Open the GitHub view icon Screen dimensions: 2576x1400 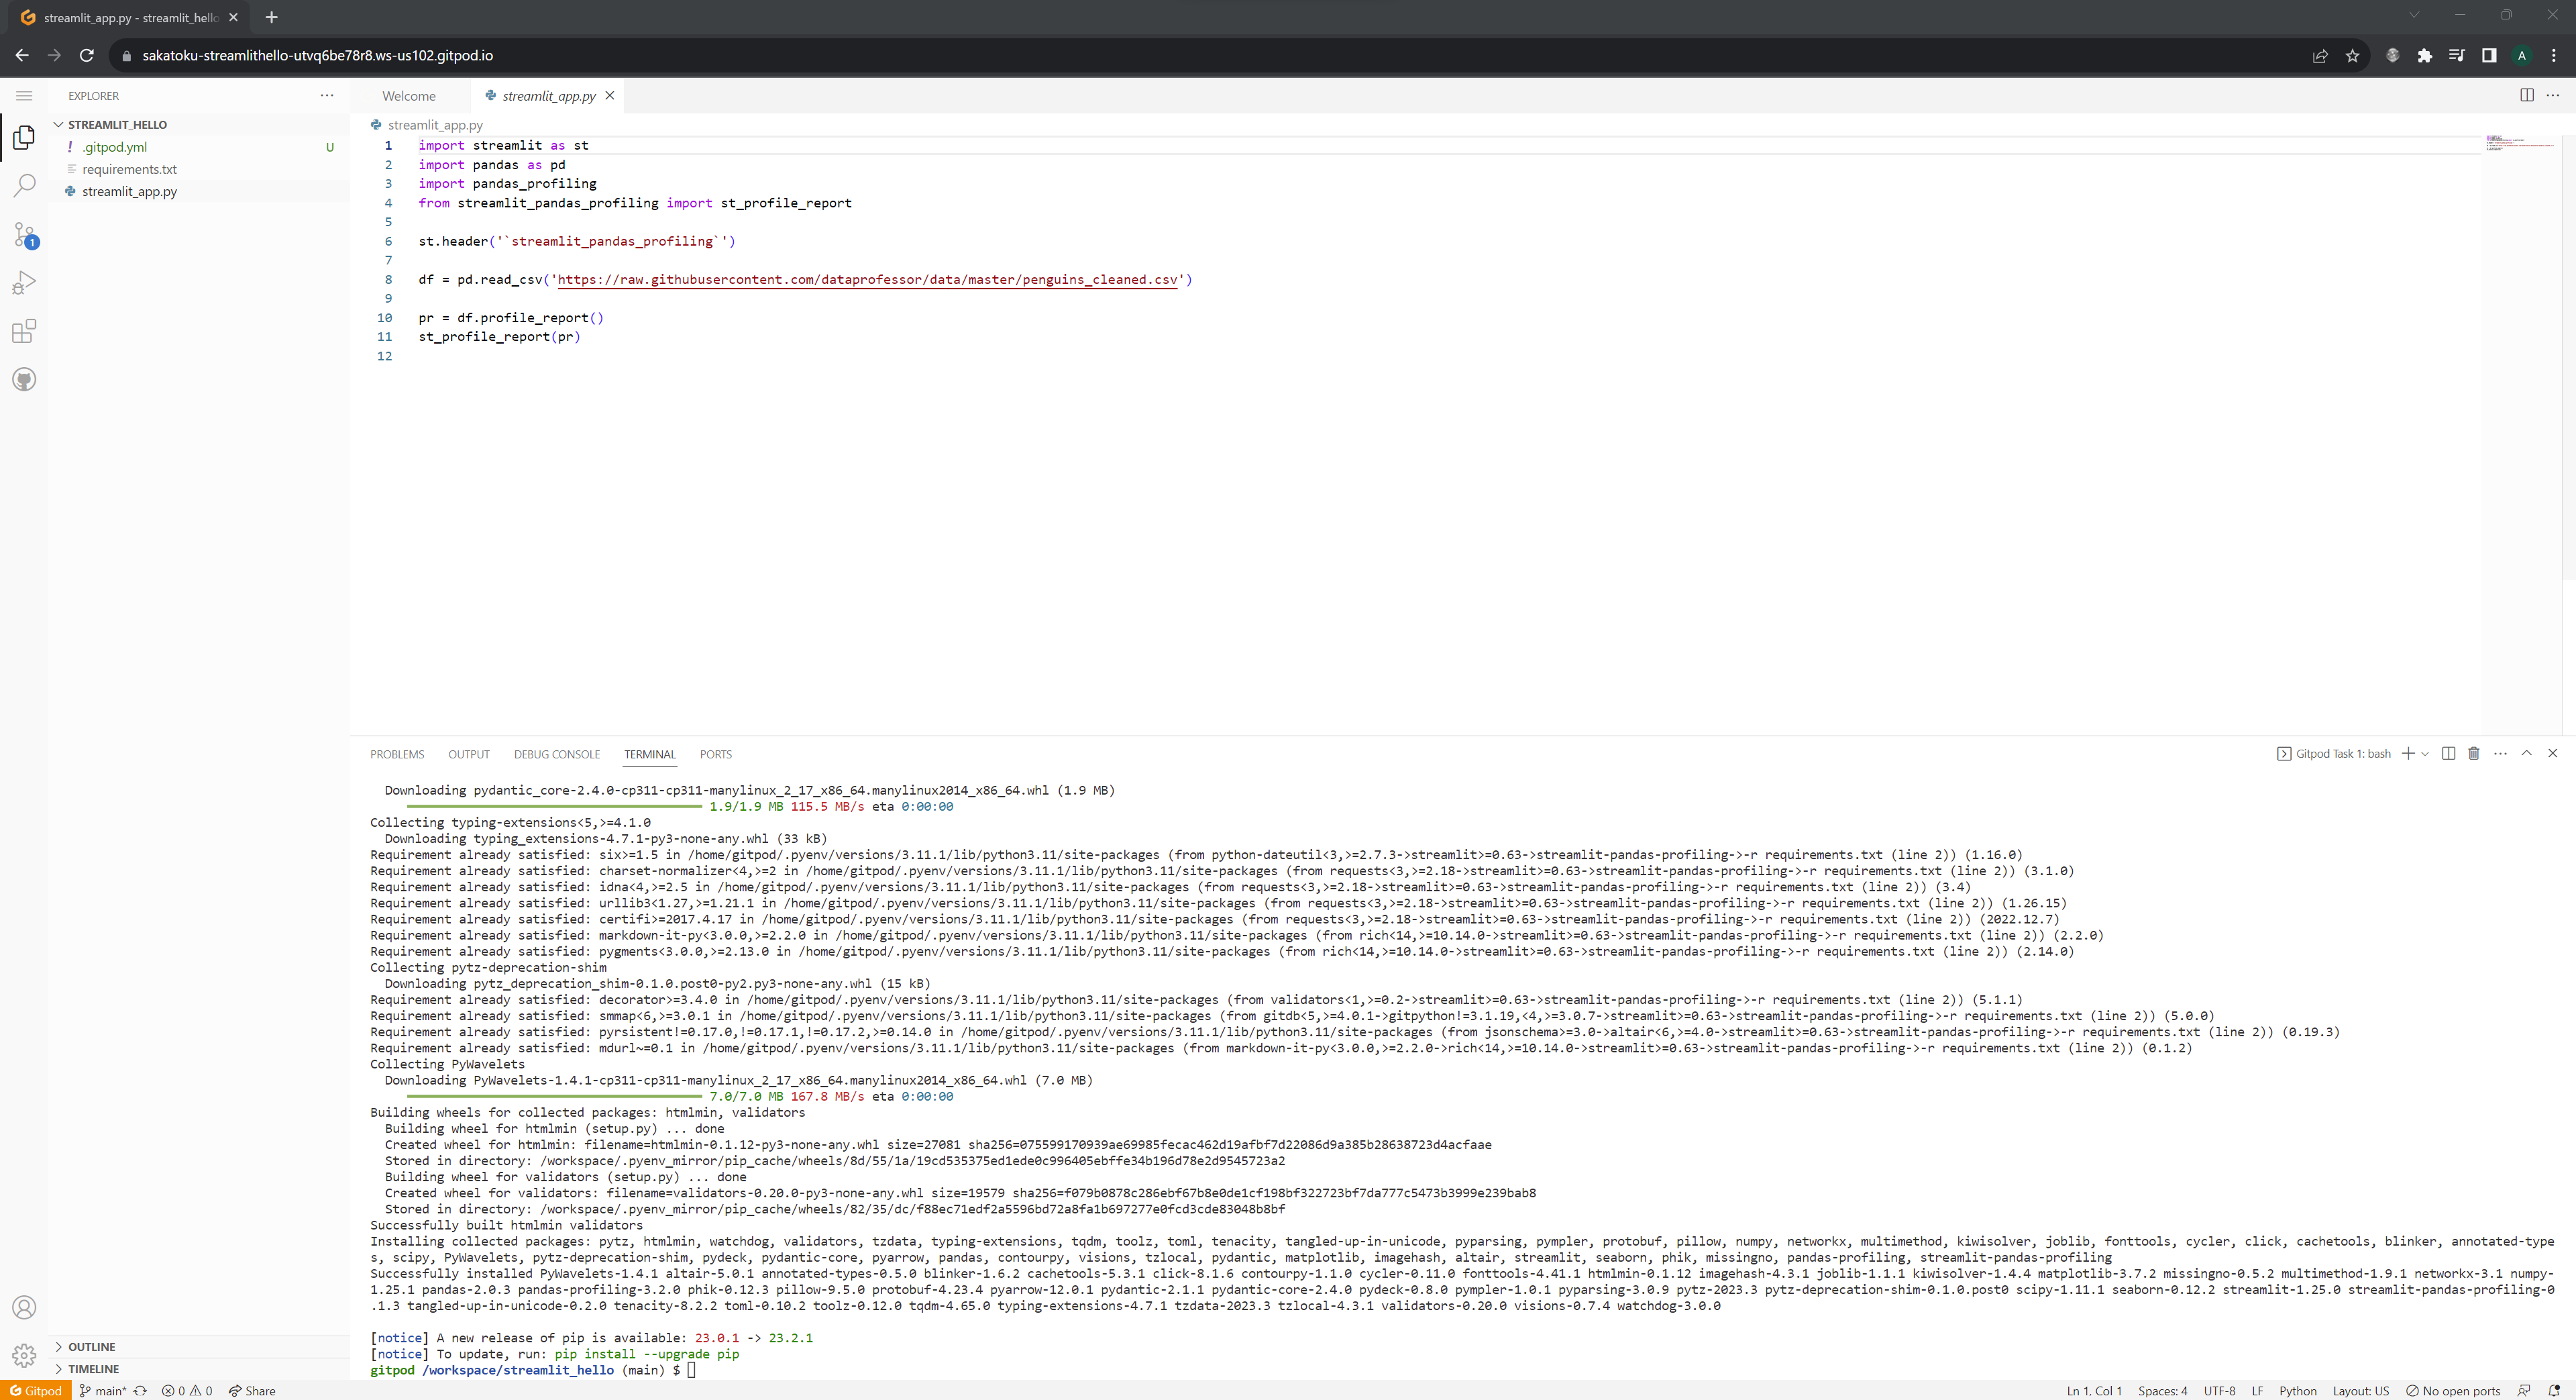(x=24, y=379)
